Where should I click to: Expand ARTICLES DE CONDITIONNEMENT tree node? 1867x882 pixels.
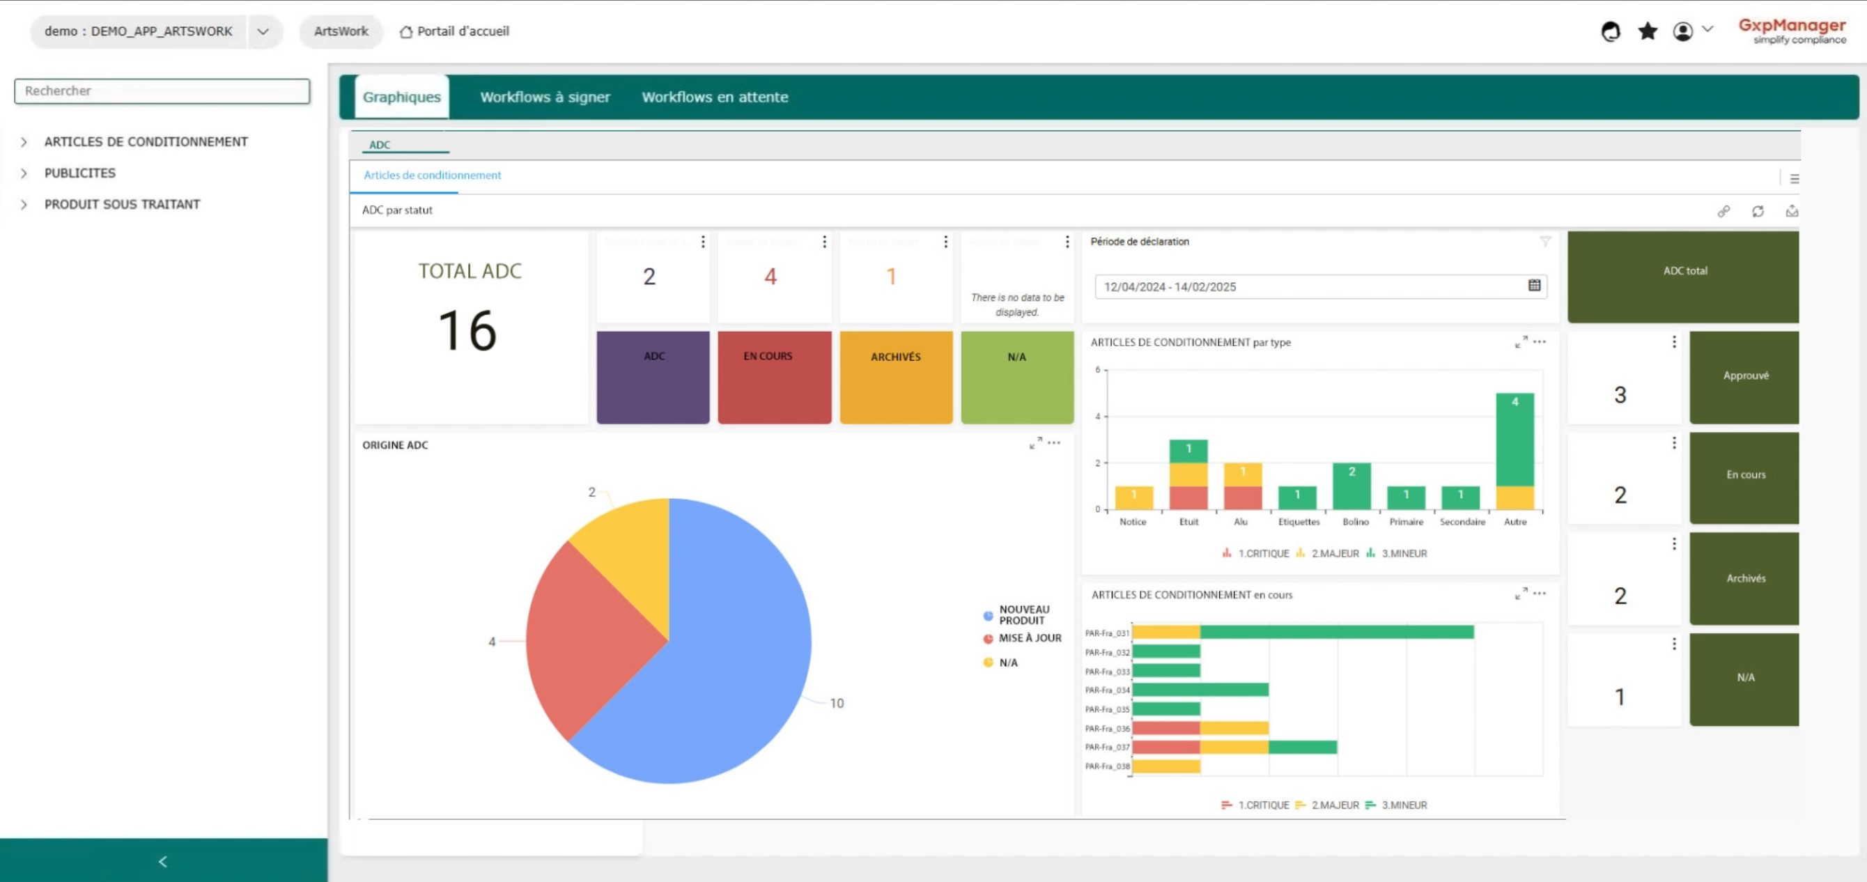tap(24, 142)
